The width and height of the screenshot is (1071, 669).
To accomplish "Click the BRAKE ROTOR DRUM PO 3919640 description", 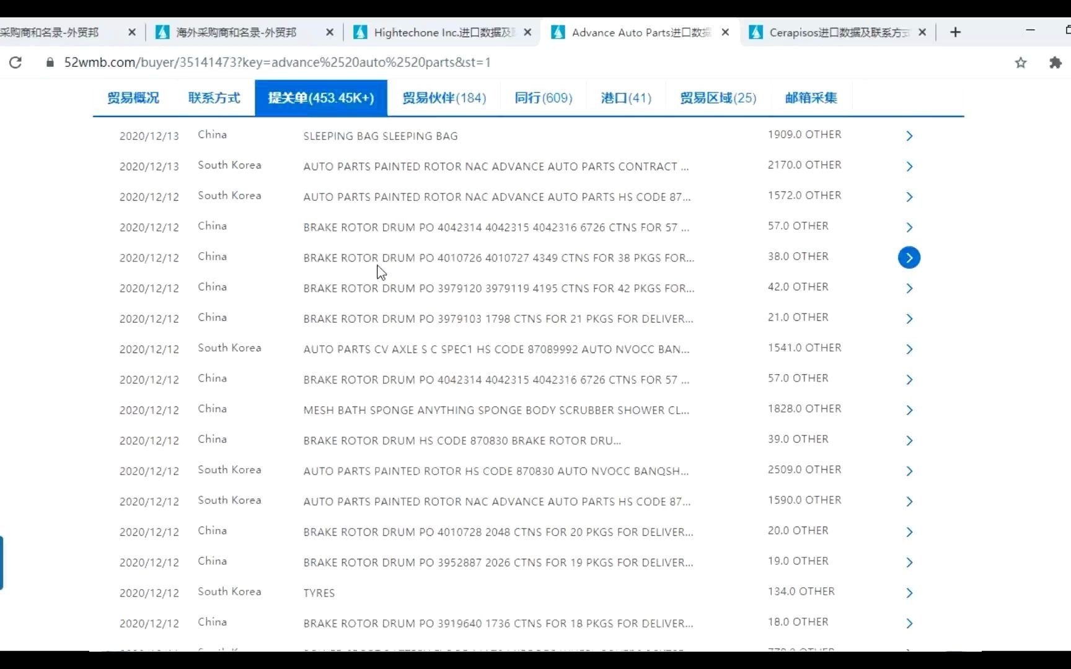I will click(498, 623).
